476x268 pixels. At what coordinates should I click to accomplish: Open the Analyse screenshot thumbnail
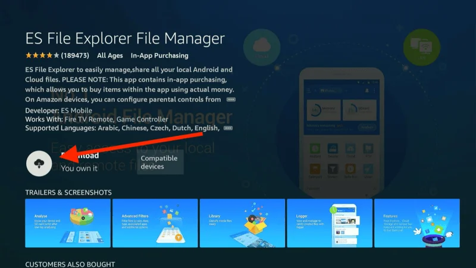tap(68, 223)
